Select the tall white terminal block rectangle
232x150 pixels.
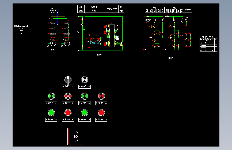click(112, 36)
